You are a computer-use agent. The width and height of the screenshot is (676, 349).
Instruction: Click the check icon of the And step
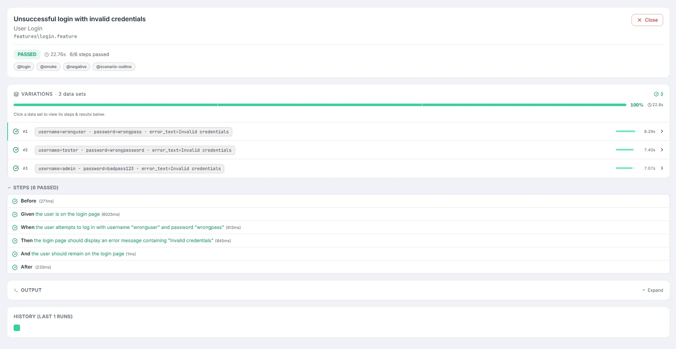point(15,254)
